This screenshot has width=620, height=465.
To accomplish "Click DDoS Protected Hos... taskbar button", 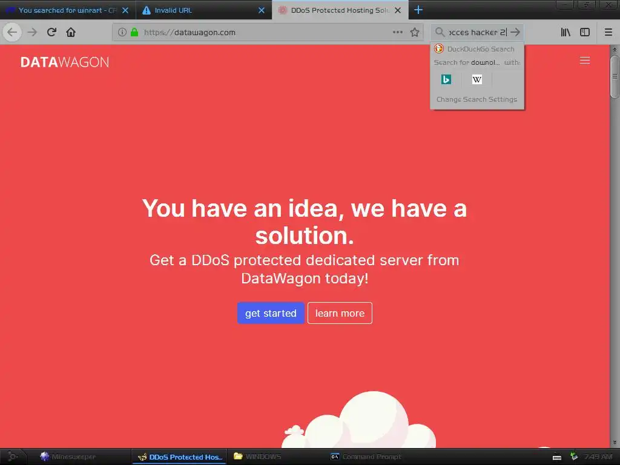I will point(179,457).
